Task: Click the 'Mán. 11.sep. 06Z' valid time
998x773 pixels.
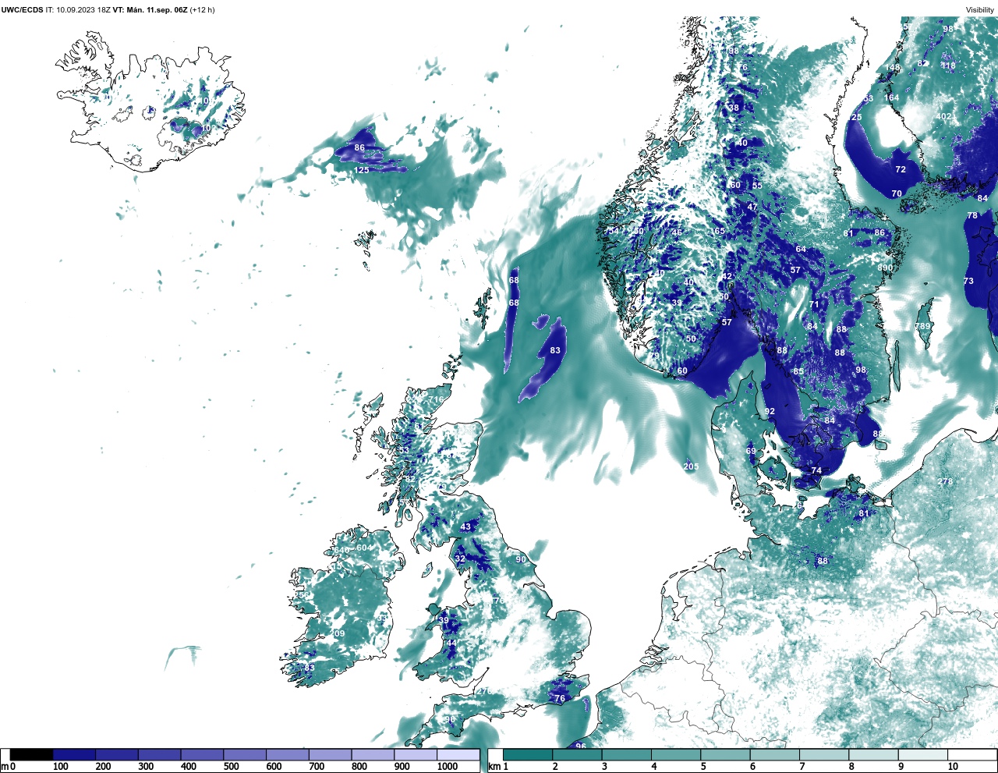Action: pos(157,10)
